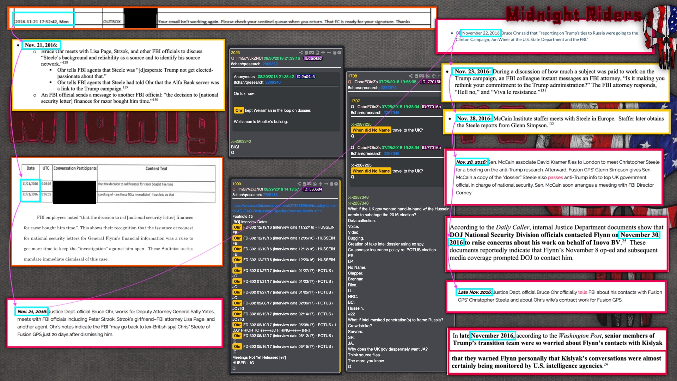677x381 pixels.
Task: Click the >>2809340 reply reference
Action: (241, 141)
